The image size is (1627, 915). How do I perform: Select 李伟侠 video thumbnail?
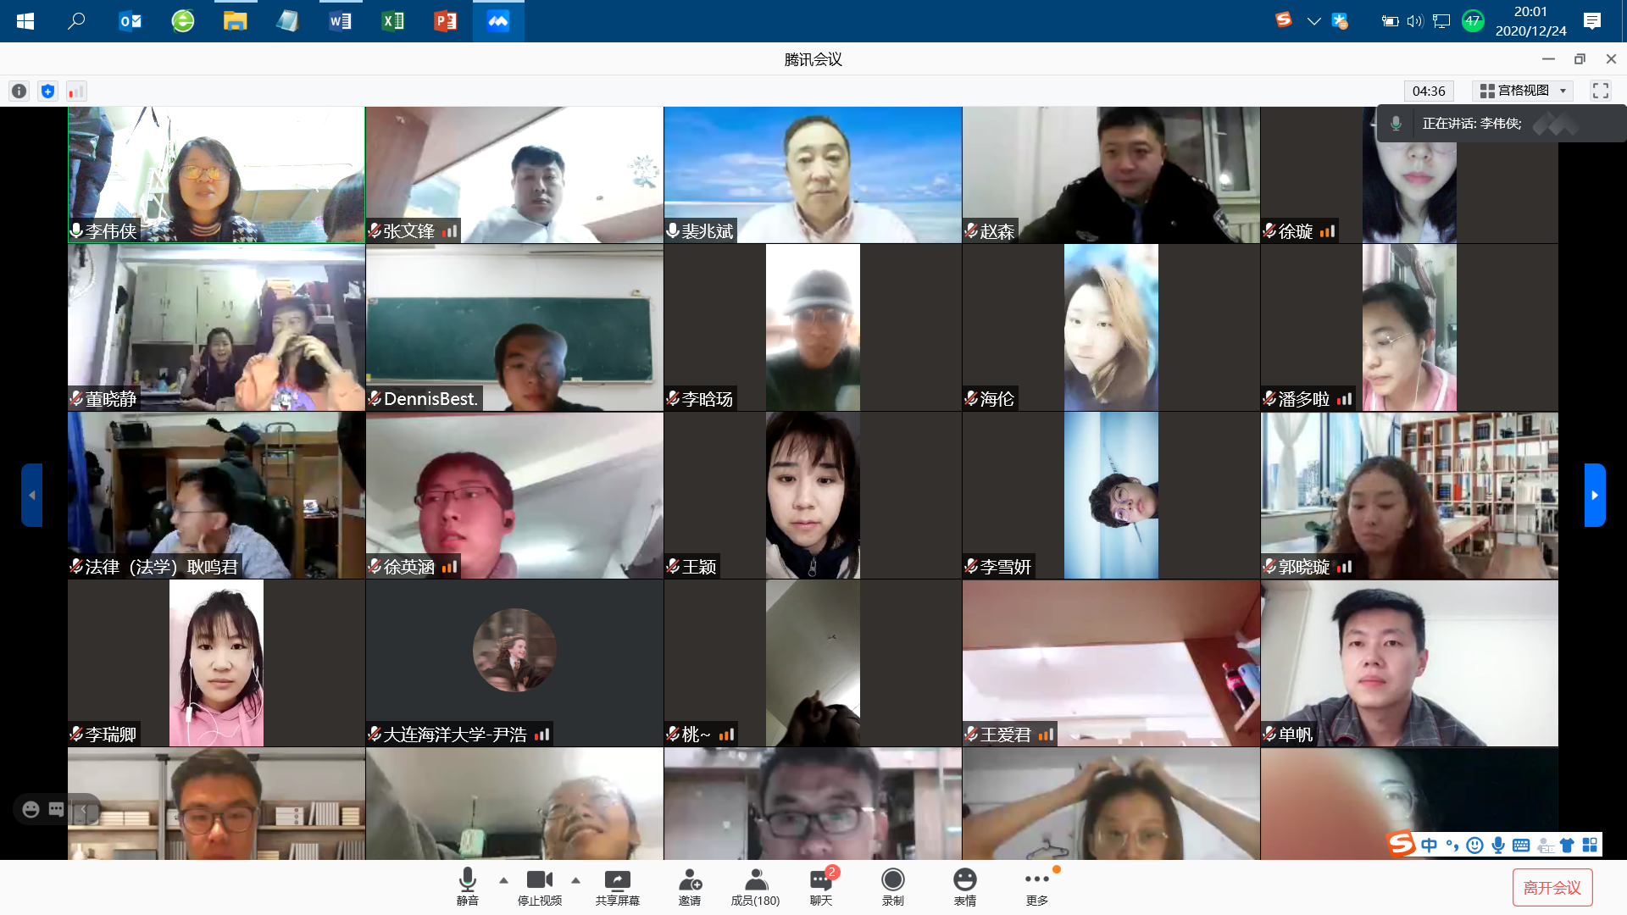pos(216,174)
